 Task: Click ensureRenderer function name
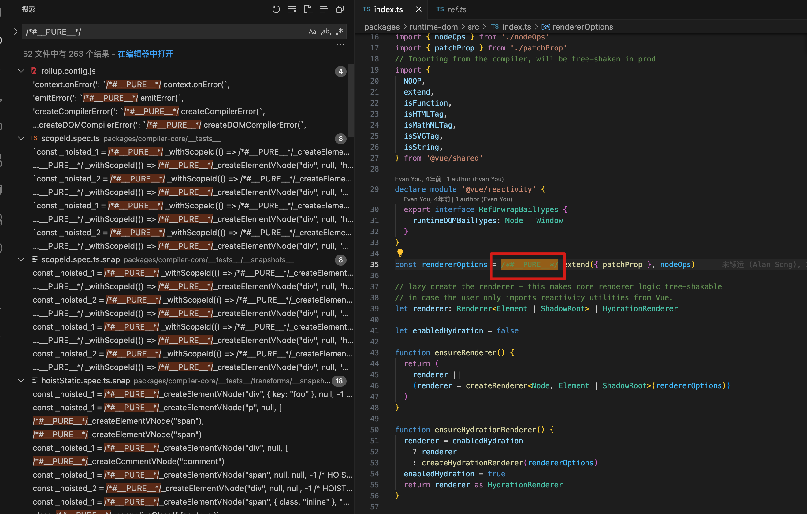click(465, 352)
